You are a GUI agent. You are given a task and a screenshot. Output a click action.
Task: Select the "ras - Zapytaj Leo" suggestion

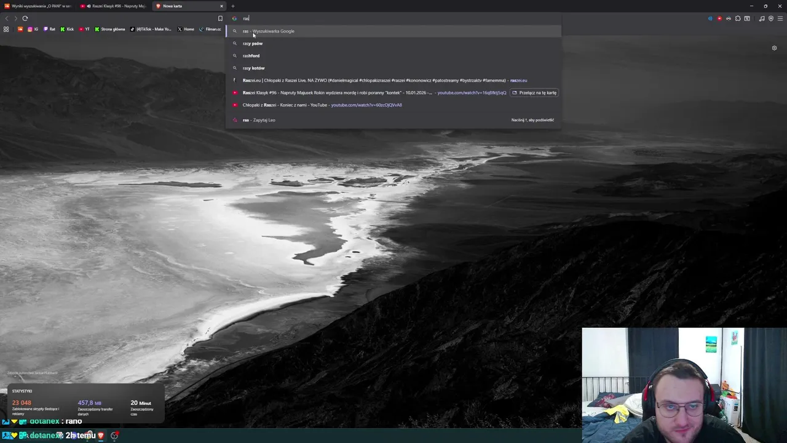393,120
